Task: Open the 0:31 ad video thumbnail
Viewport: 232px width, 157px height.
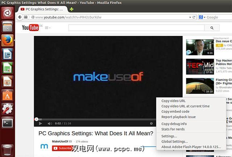Action: (x=200, y=47)
